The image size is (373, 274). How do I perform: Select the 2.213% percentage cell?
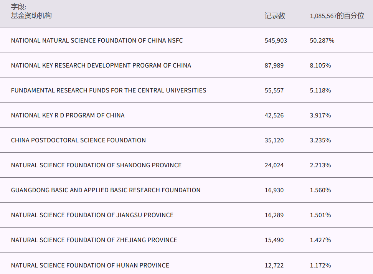pos(320,165)
